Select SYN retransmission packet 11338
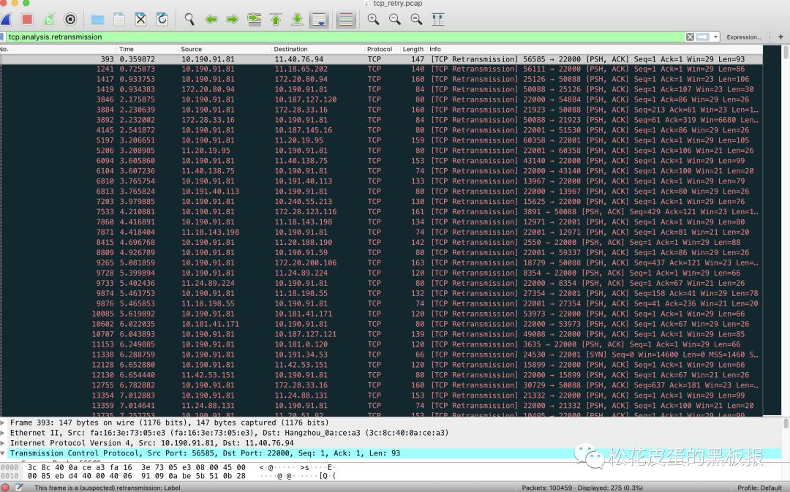Image resolution: width=790 pixels, height=492 pixels. pos(381,355)
